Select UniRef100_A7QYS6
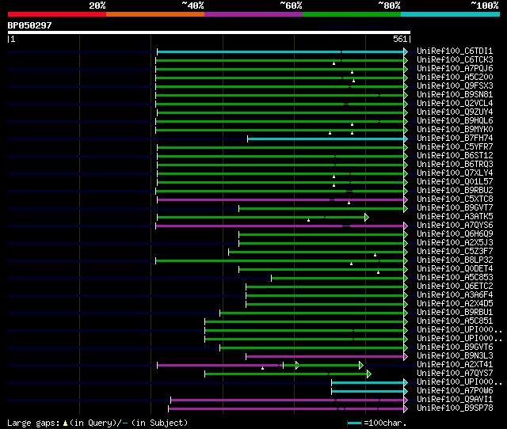507x429 pixels. tap(455, 226)
